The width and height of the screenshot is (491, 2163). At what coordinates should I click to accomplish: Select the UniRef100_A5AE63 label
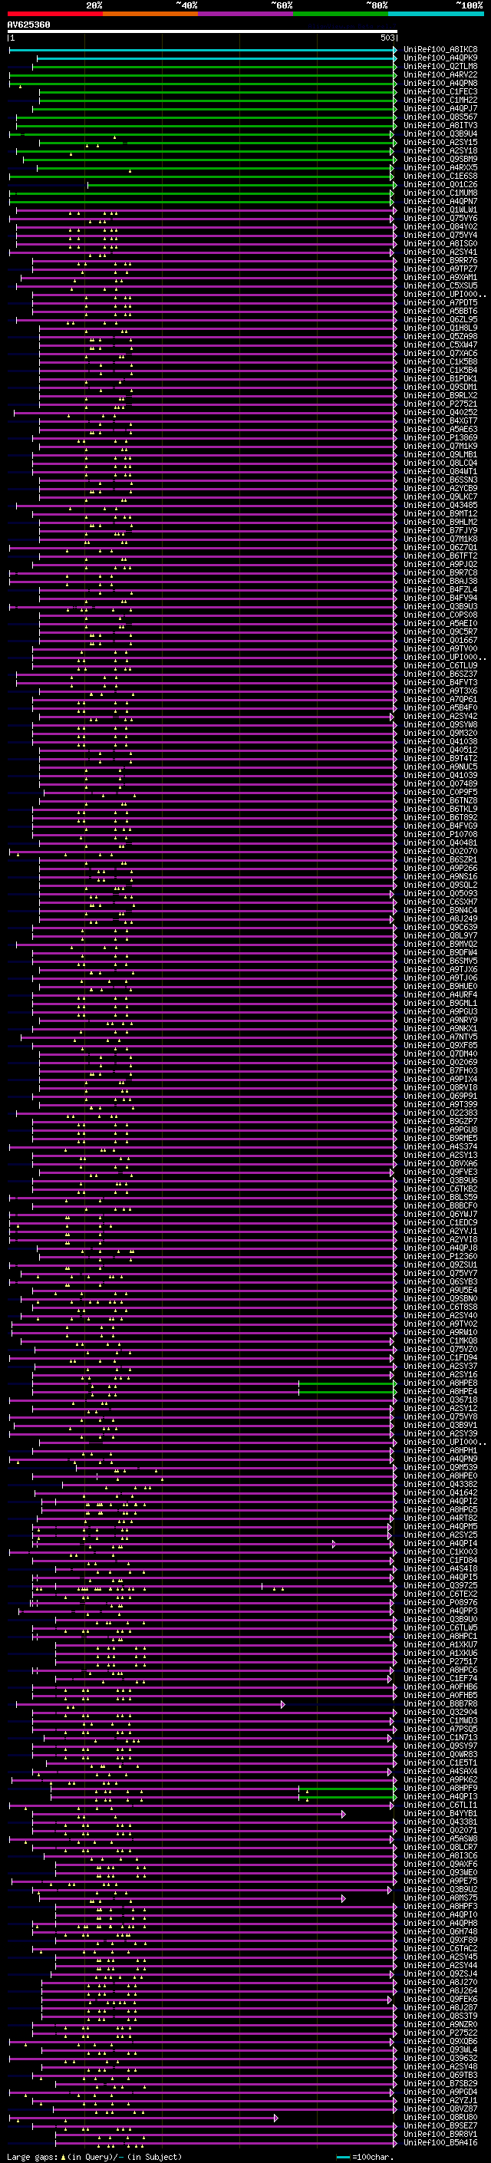tap(440, 429)
